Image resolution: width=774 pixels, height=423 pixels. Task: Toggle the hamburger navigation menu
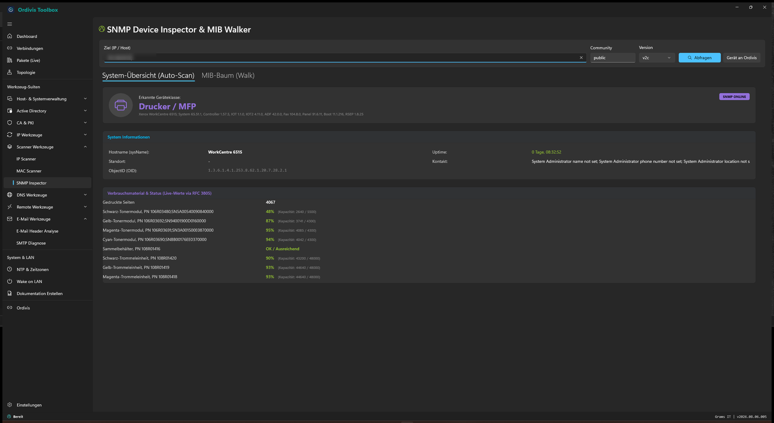coord(10,24)
